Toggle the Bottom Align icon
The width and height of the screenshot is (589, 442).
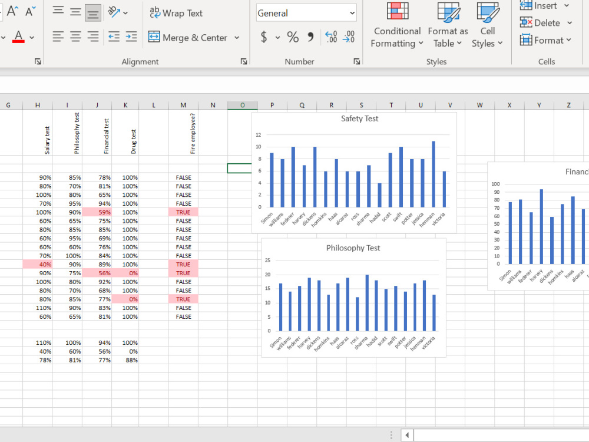pyautogui.click(x=93, y=13)
